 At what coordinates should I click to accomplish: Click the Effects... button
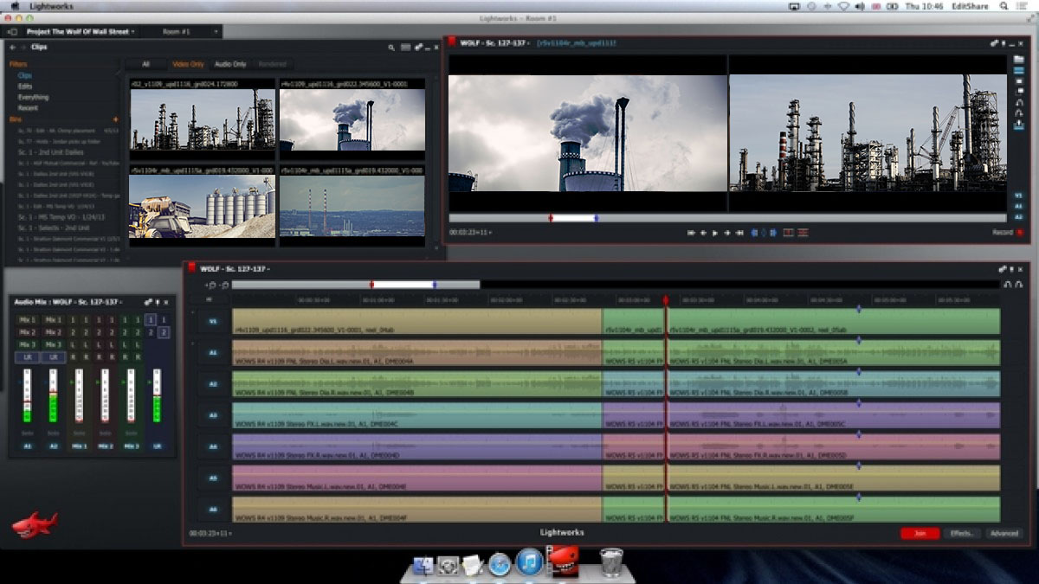[962, 533]
